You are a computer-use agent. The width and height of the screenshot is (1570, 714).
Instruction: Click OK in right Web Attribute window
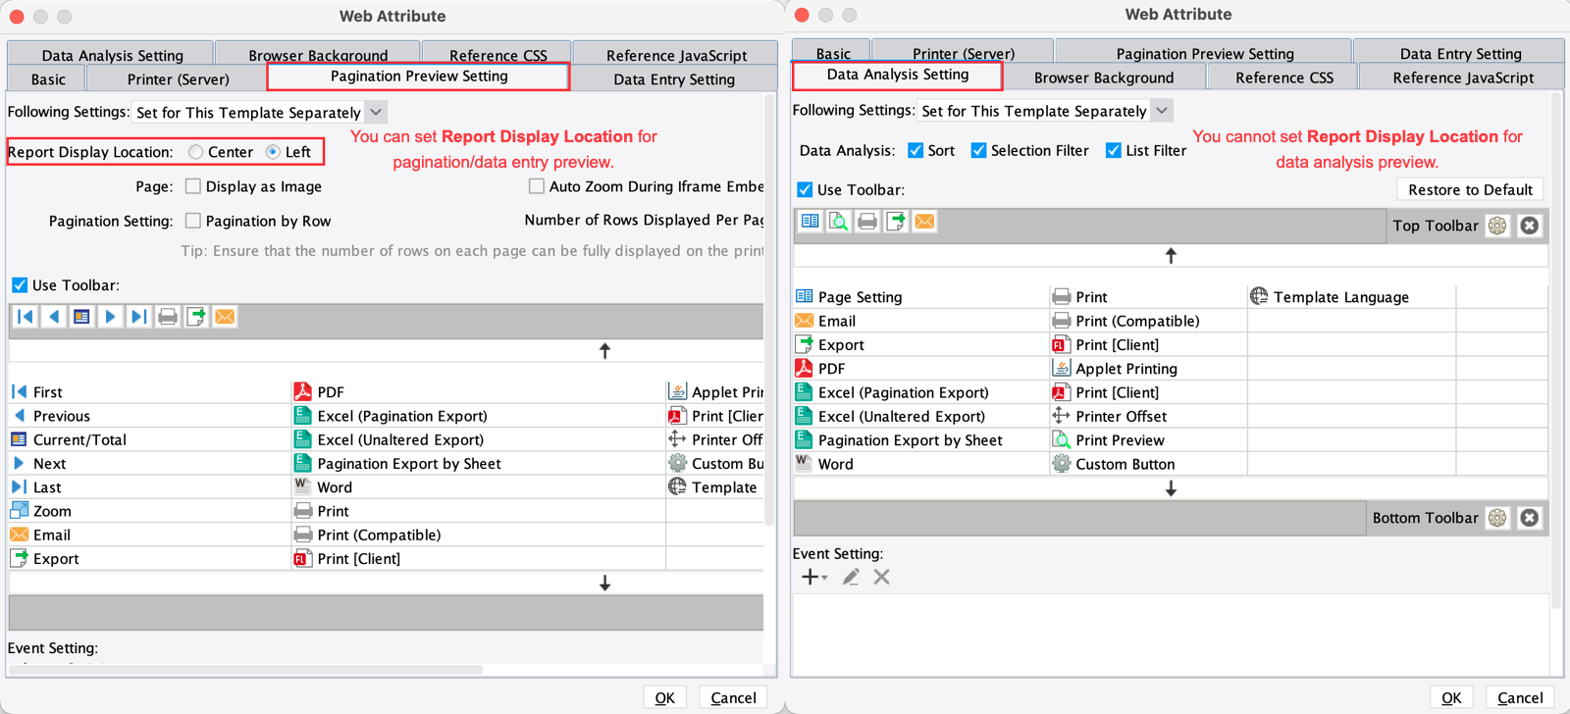1451,698
